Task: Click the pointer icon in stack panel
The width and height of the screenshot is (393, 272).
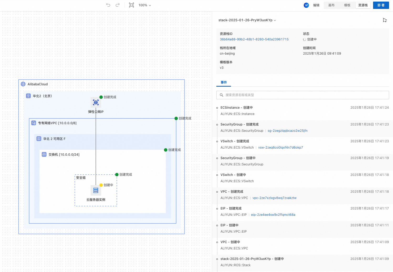Action: point(385,20)
